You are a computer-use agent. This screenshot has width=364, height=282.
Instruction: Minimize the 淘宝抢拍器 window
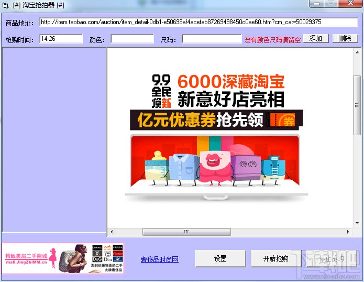(317, 4)
